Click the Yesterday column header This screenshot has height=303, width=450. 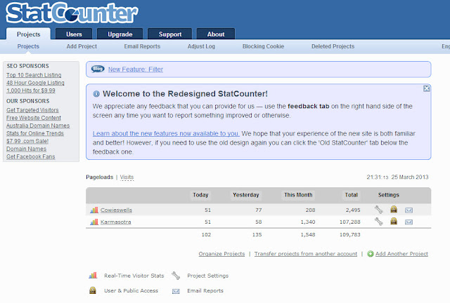click(245, 195)
